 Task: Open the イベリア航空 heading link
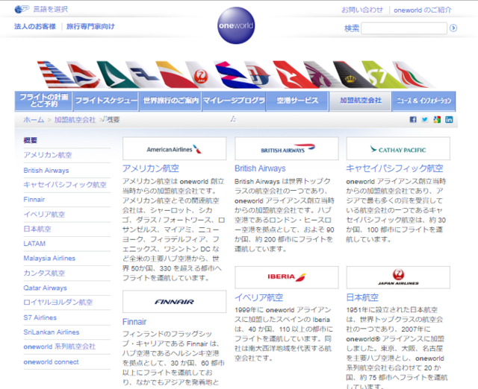click(259, 297)
